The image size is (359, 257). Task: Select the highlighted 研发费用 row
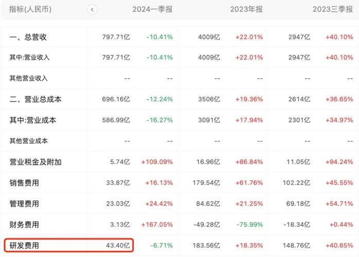point(69,245)
